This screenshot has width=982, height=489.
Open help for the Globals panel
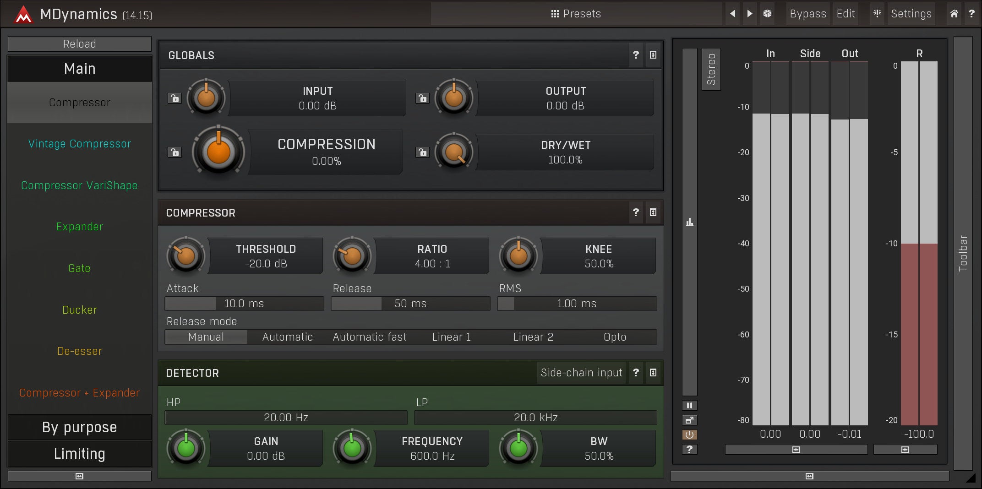636,55
